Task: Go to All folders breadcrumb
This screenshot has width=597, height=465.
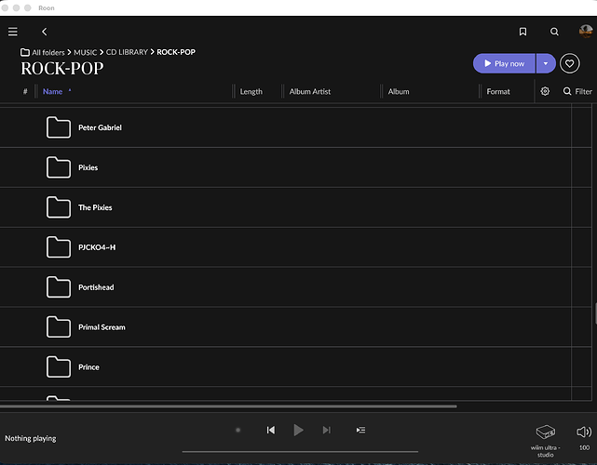Action: click(48, 52)
